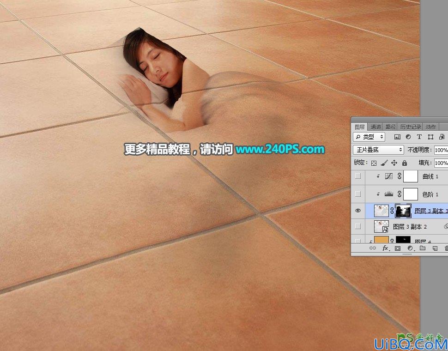This screenshot has height=351, width=448.
Task: Switch to the 路径 tab
Action: [391, 127]
